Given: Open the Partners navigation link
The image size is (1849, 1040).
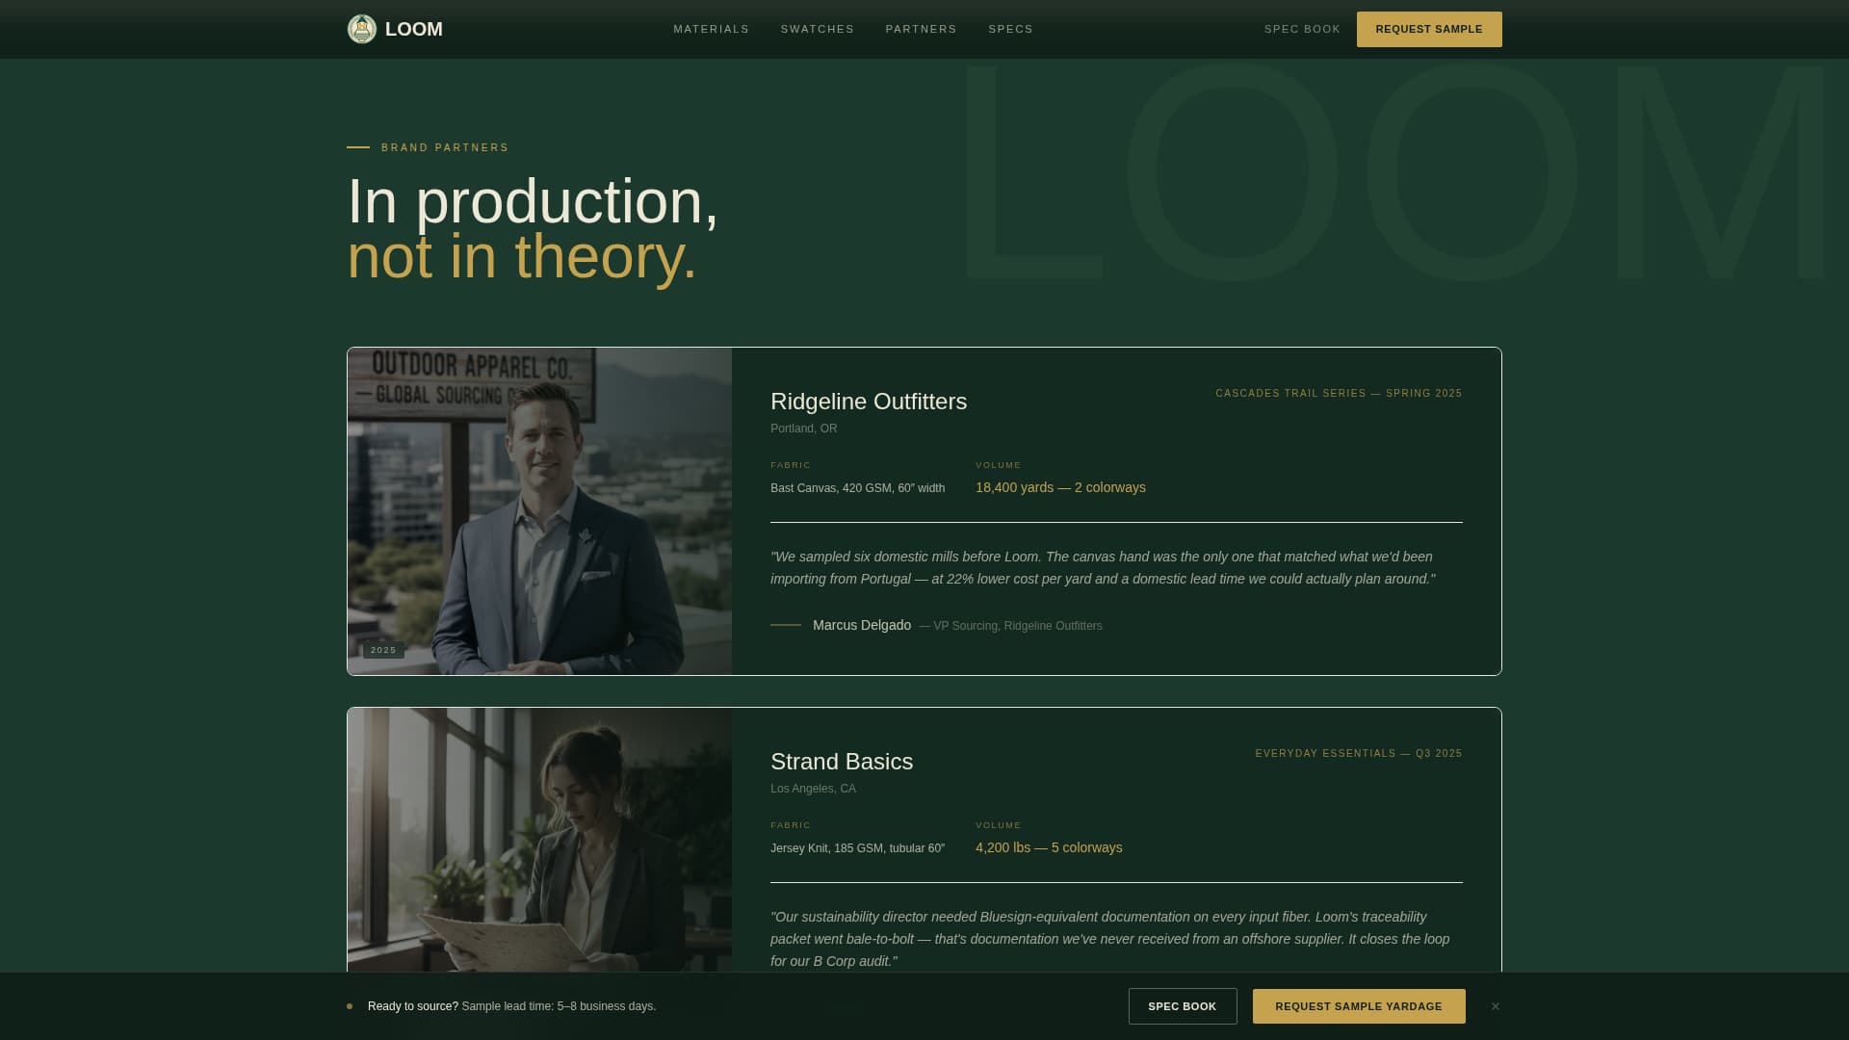Looking at the screenshot, I should point(921,29).
